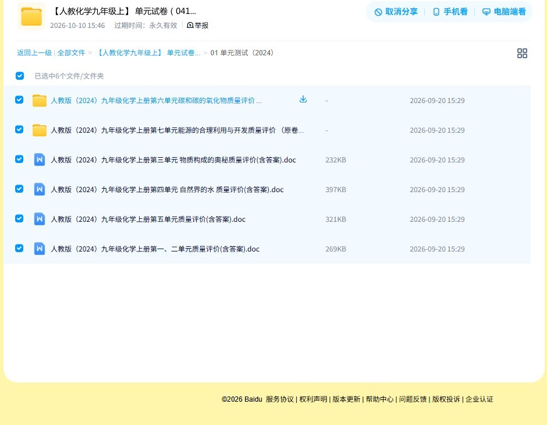Open 权利声明 footer link
This screenshot has width=547, height=425.
click(313, 399)
